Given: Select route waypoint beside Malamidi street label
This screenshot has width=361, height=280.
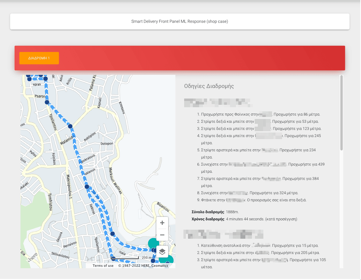Looking at the screenshot, I should 70,127.
